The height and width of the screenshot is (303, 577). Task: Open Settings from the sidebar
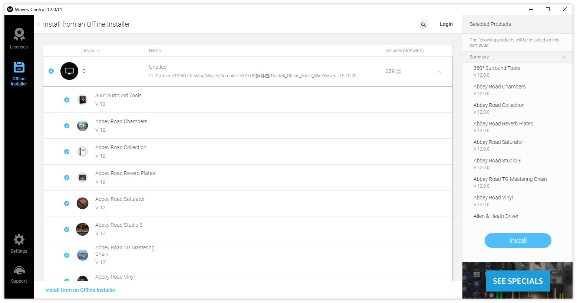coord(19,244)
